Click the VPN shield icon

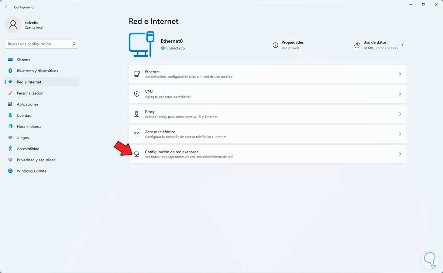[x=137, y=94]
